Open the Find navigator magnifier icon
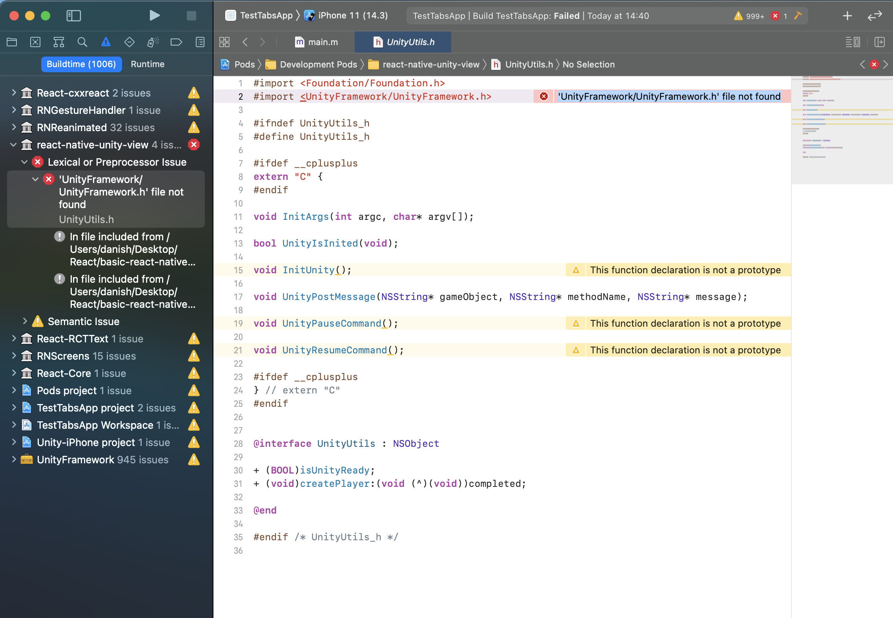 pos(82,42)
